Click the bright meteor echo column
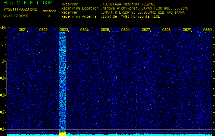 pyautogui.click(x=63, y=82)
